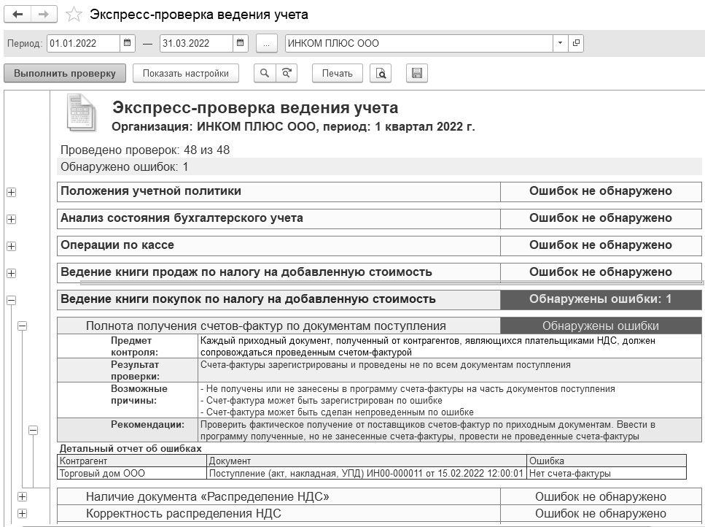Click Контрагент column header

pyautogui.click(x=132, y=461)
